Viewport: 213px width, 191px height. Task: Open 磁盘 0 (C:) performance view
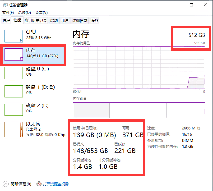point(33,73)
